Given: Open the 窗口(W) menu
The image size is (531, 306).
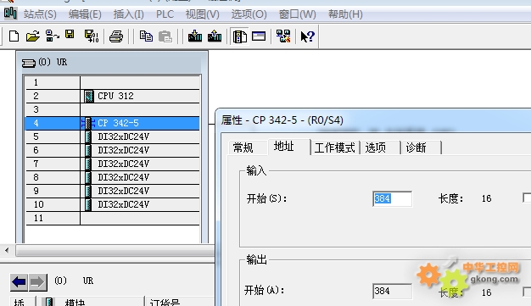Looking at the screenshot, I should 298,14.
